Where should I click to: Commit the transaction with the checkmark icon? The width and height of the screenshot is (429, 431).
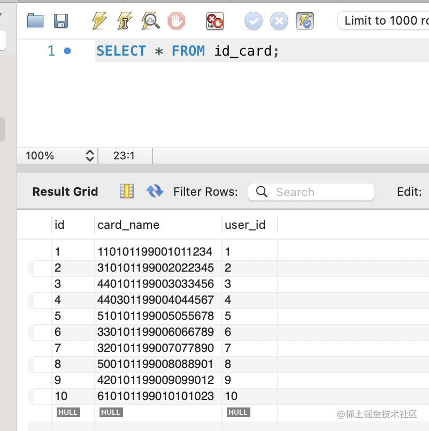(x=254, y=21)
